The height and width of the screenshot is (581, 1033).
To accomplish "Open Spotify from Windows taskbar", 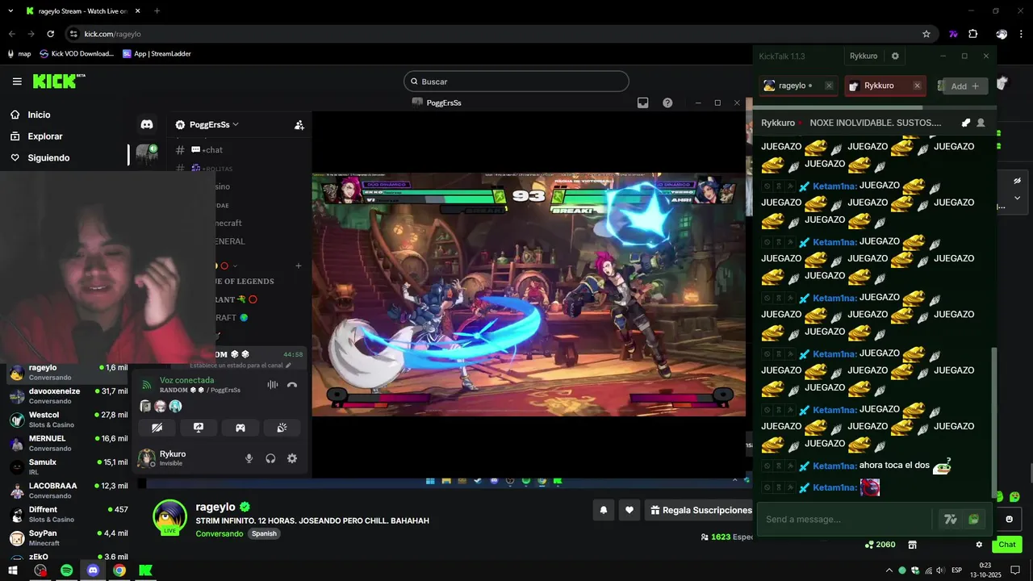I will coord(67,571).
